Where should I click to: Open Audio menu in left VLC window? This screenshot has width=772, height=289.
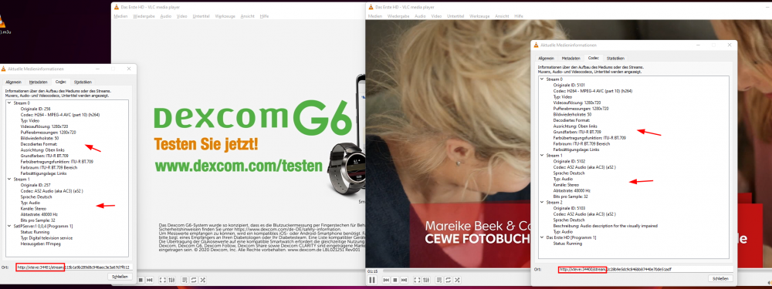click(x=166, y=16)
